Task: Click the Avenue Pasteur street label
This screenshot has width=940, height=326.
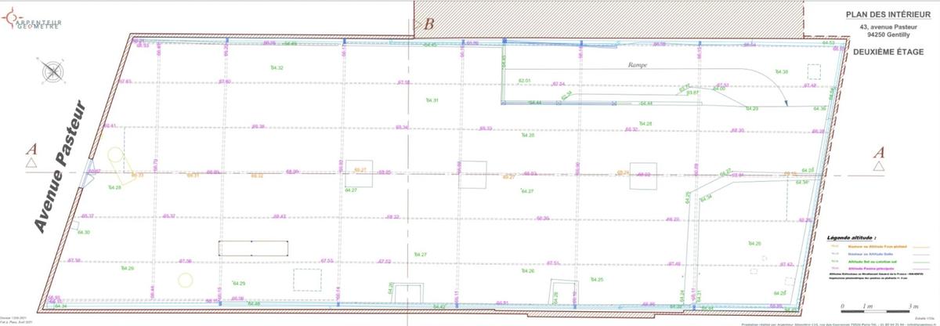Action: click(x=69, y=165)
